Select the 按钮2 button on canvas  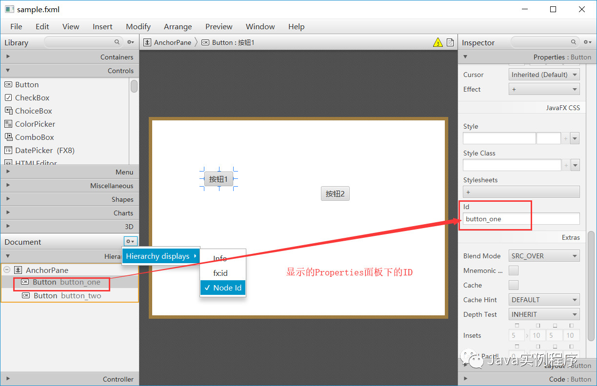click(x=335, y=193)
